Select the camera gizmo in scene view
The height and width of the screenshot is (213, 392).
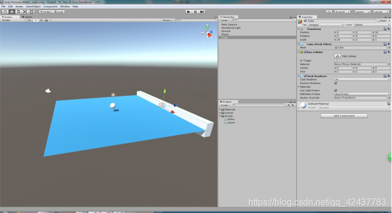click(x=48, y=91)
